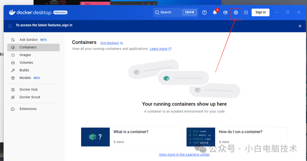Click the Extensions puzzle icon

13,109
